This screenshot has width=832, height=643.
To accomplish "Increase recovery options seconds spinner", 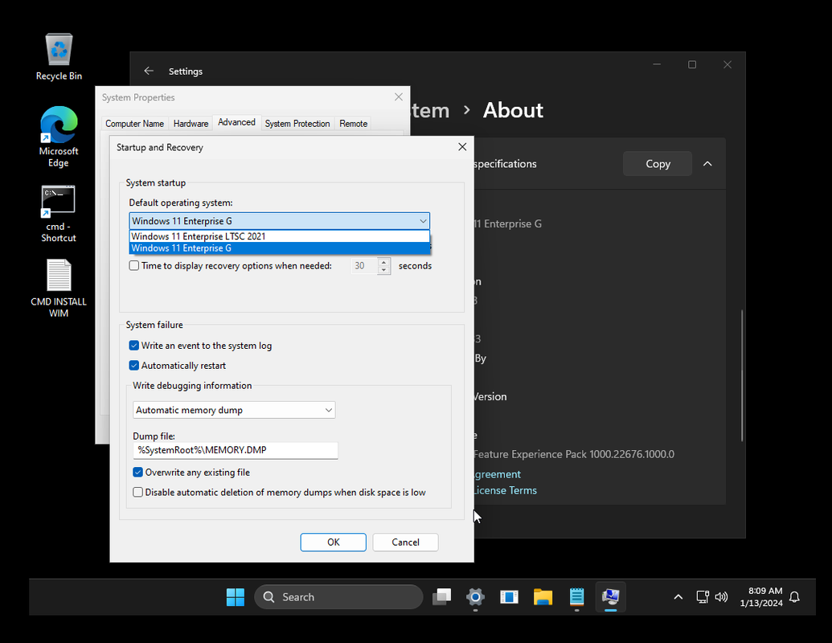I will (383, 261).
